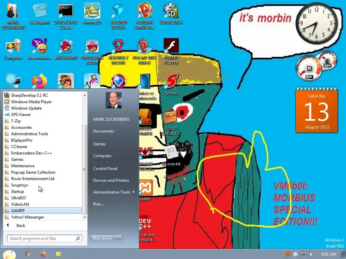This screenshot has height=259, width=346.
Task: Open the Soybox desktop shortcut
Action: [x=171, y=85]
